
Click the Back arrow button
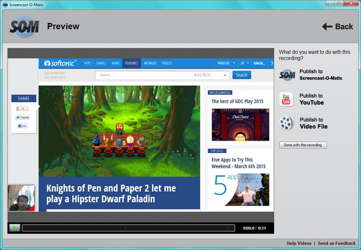pos(337,27)
